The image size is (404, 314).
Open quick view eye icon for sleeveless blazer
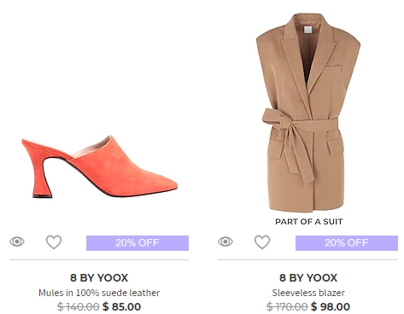tap(225, 241)
